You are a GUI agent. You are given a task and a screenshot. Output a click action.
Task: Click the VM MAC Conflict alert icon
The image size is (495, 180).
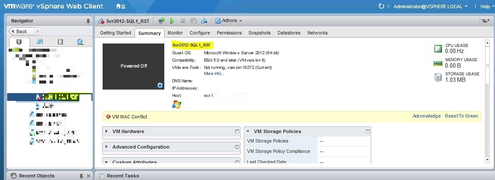tap(109, 117)
